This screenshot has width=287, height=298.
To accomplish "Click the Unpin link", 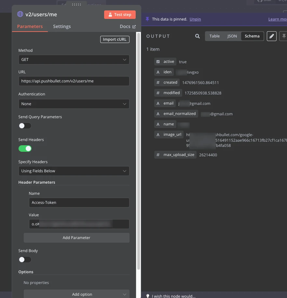I will (195, 19).
